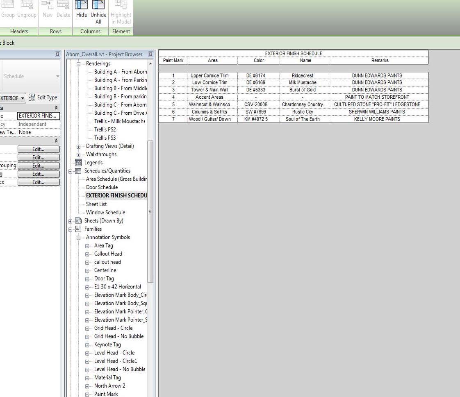Open the Door Schedule view
This screenshot has height=397, width=460.
(102, 187)
